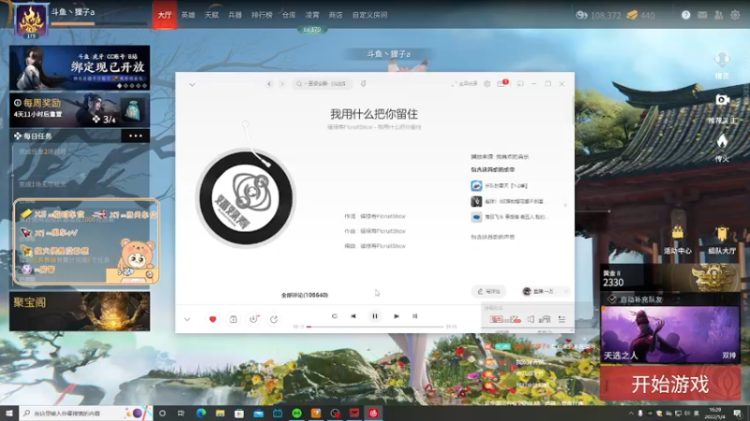750x421 pixels.
Task: Open the 仓库 warehouse tab
Action: coord(289,15)
